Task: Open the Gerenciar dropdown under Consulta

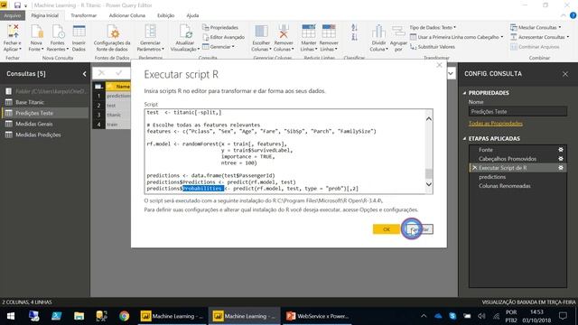Action: click(219, 47)
